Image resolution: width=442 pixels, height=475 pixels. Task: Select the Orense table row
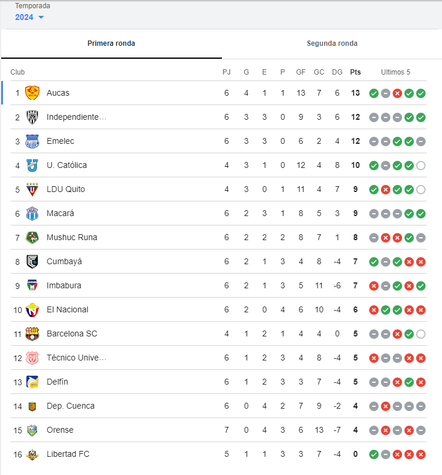coord(218,430)
